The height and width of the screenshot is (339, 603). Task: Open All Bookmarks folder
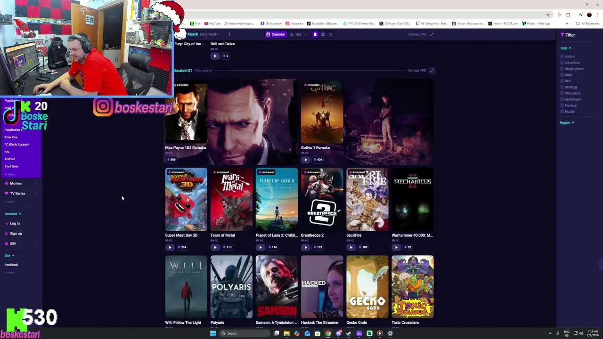pyautogui.click(x=588, y=24)
